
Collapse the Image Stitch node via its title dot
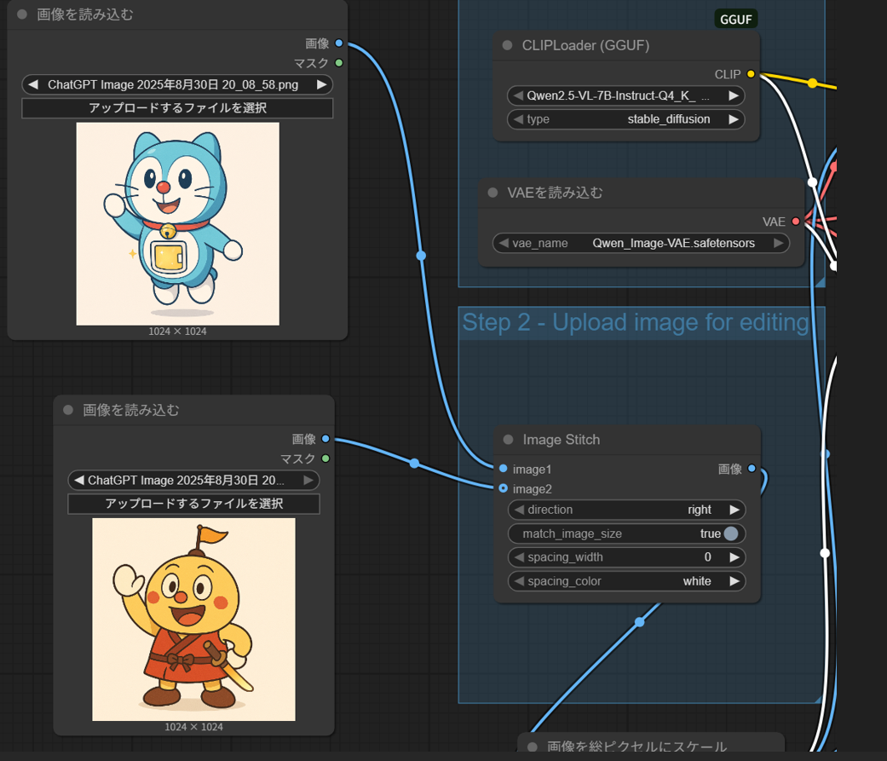click(x=509, y=440)
